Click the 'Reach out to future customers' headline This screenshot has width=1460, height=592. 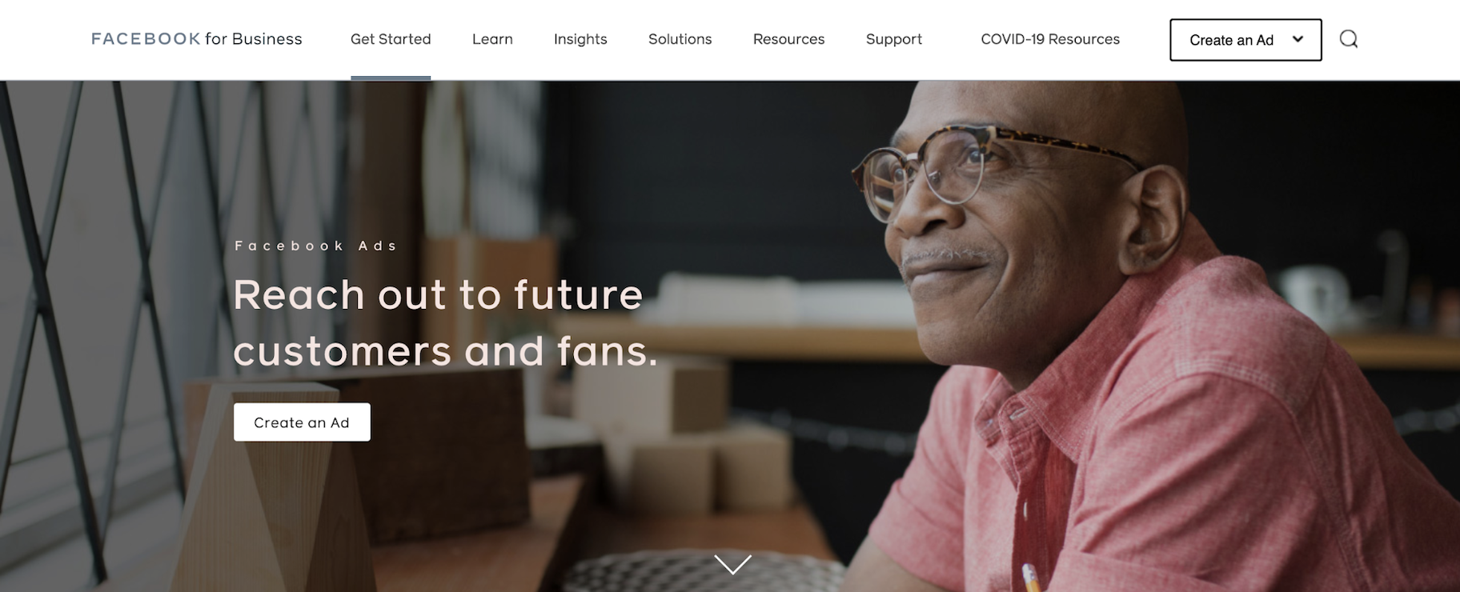click(445, 322)
